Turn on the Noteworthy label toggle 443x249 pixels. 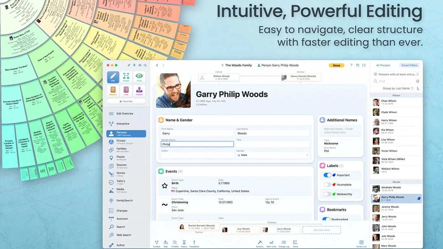coord(327,194)
